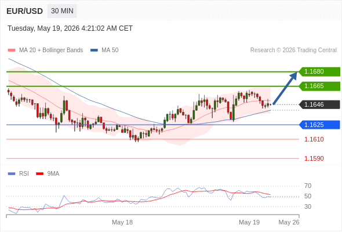Click the 1.1610 support level label

[x=314, y=139]
